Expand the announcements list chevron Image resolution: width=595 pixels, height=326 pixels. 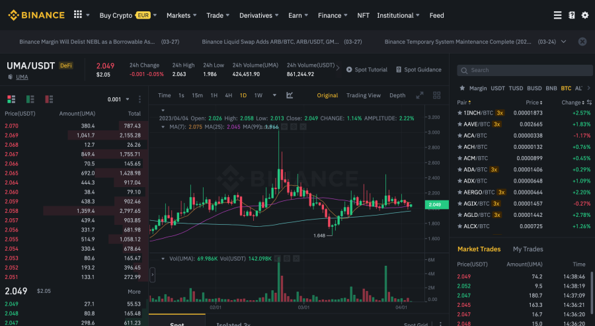tap(563, 42)
